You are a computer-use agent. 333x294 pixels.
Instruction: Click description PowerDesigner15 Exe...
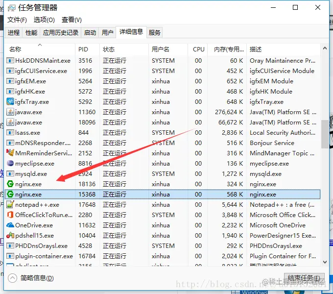(283, 235)
